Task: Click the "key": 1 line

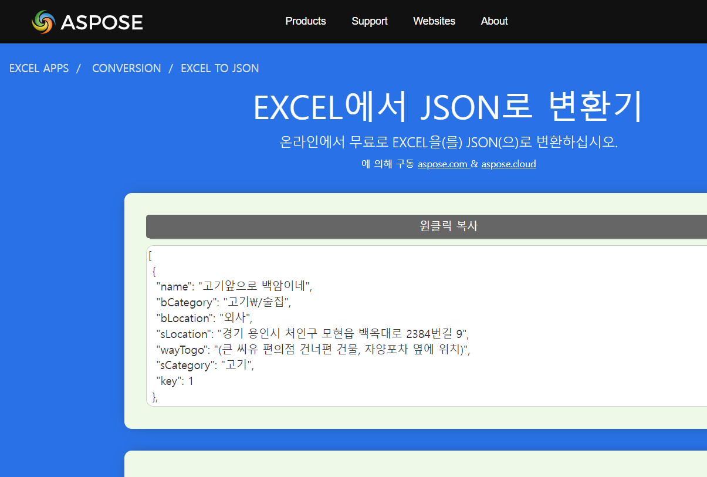Action: pyautogui.click(x=175, y=381)
